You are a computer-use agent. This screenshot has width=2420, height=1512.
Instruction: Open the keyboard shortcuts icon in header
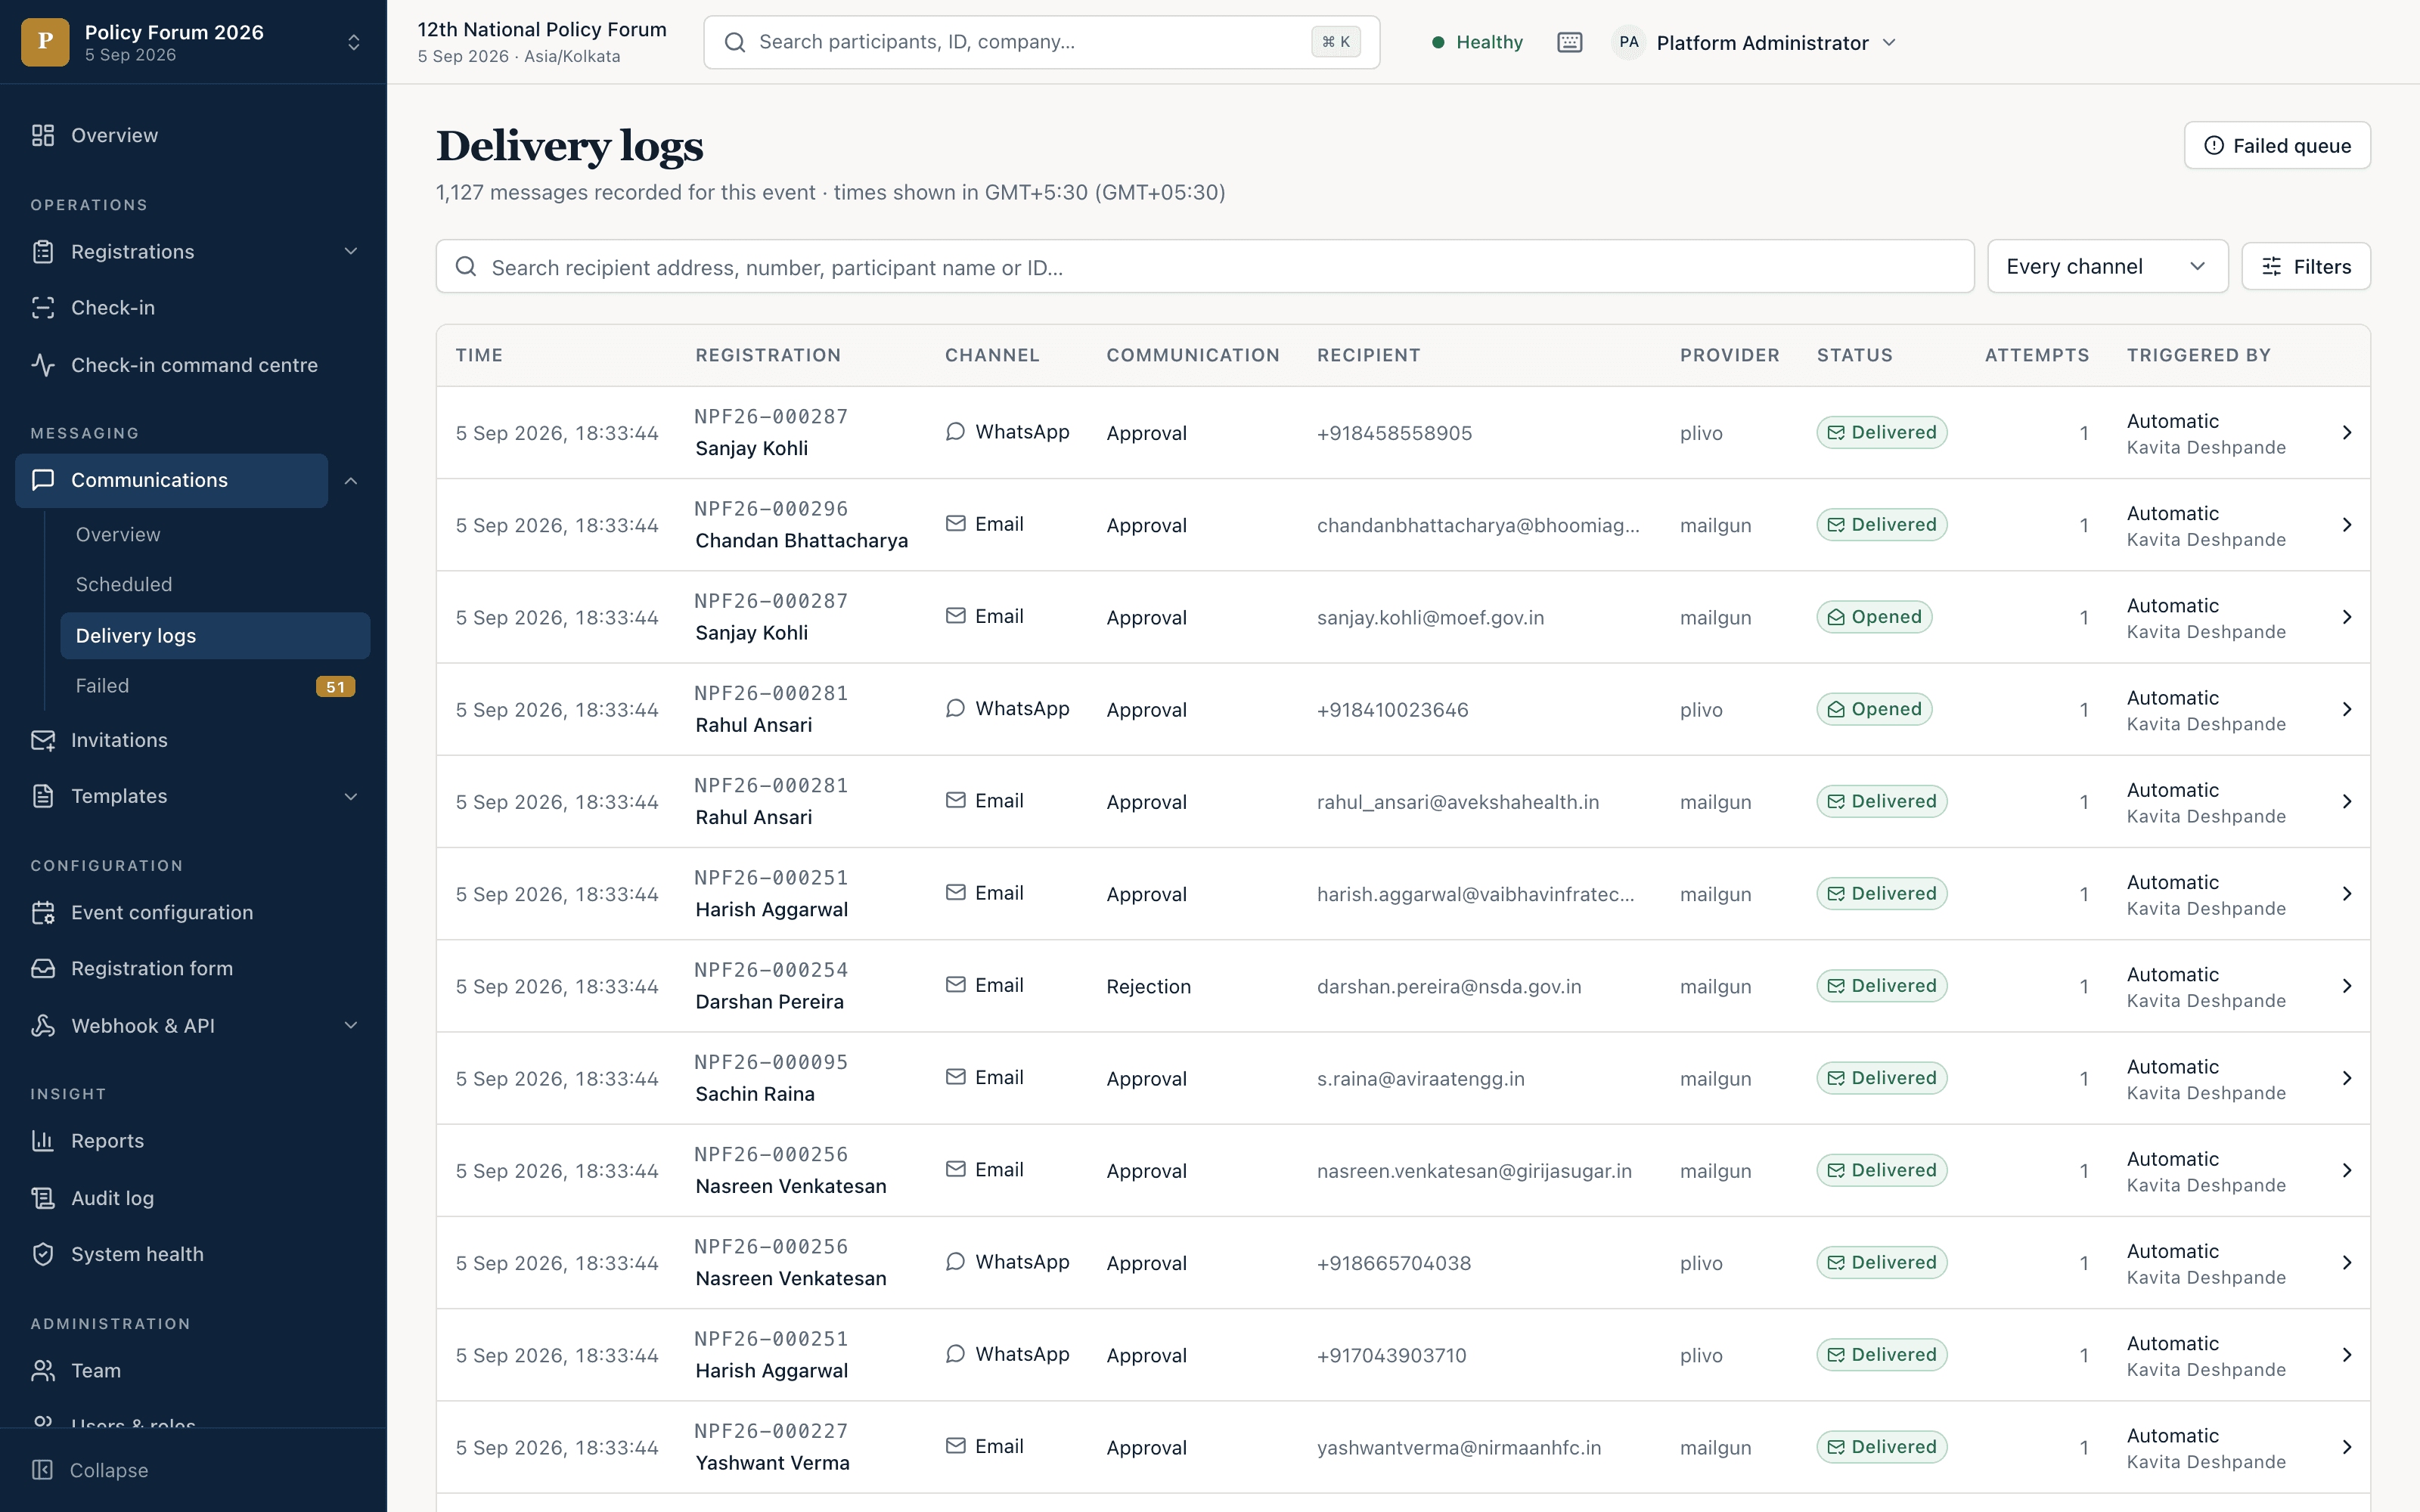coord(1569,42)
